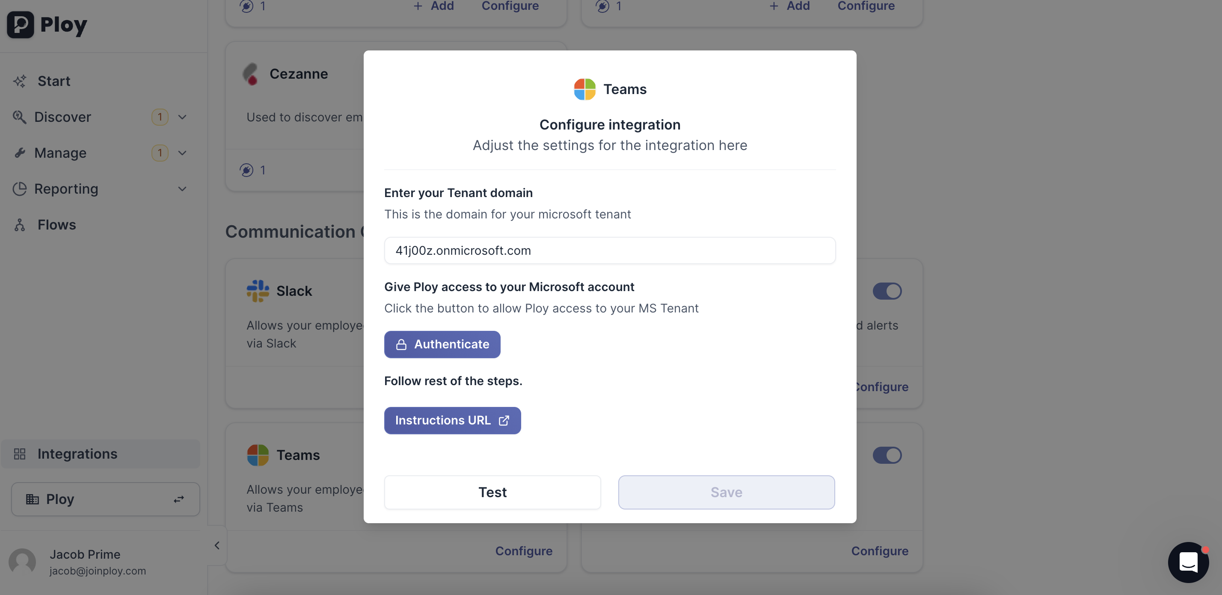Click Jacob Prime's profile avatar
This screenshot has height=595, width=1222.
[x=22, y=562]
